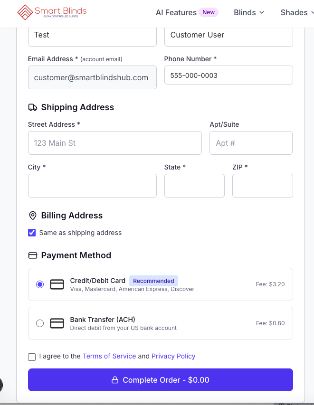Open the Privacy Policy link

click(173, 356)
